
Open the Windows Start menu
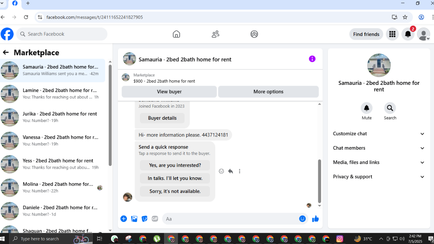point(3,238)
